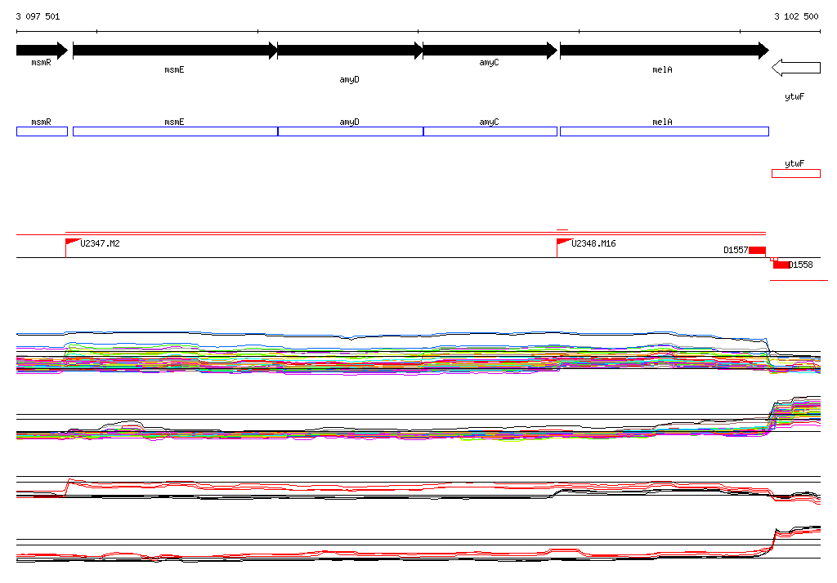Screen dimensions: 837x583
Task: Click the blue msmR annotation box
Action: tap(43, 131)
